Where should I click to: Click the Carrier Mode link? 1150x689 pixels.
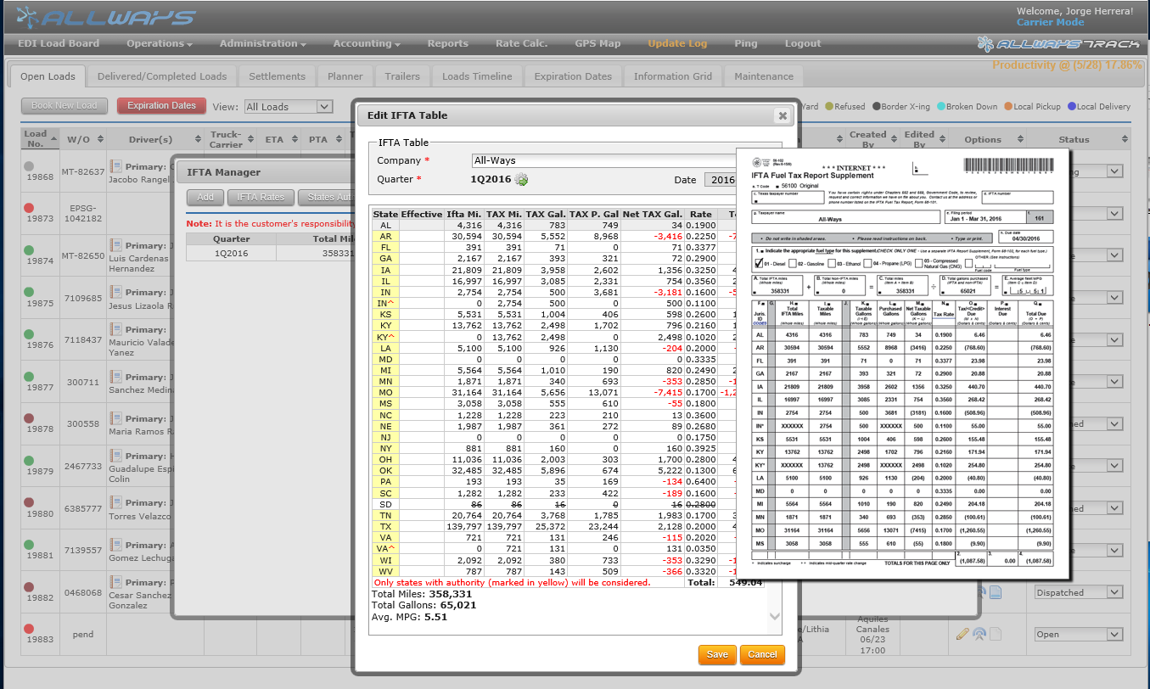tap(1050, 22)
